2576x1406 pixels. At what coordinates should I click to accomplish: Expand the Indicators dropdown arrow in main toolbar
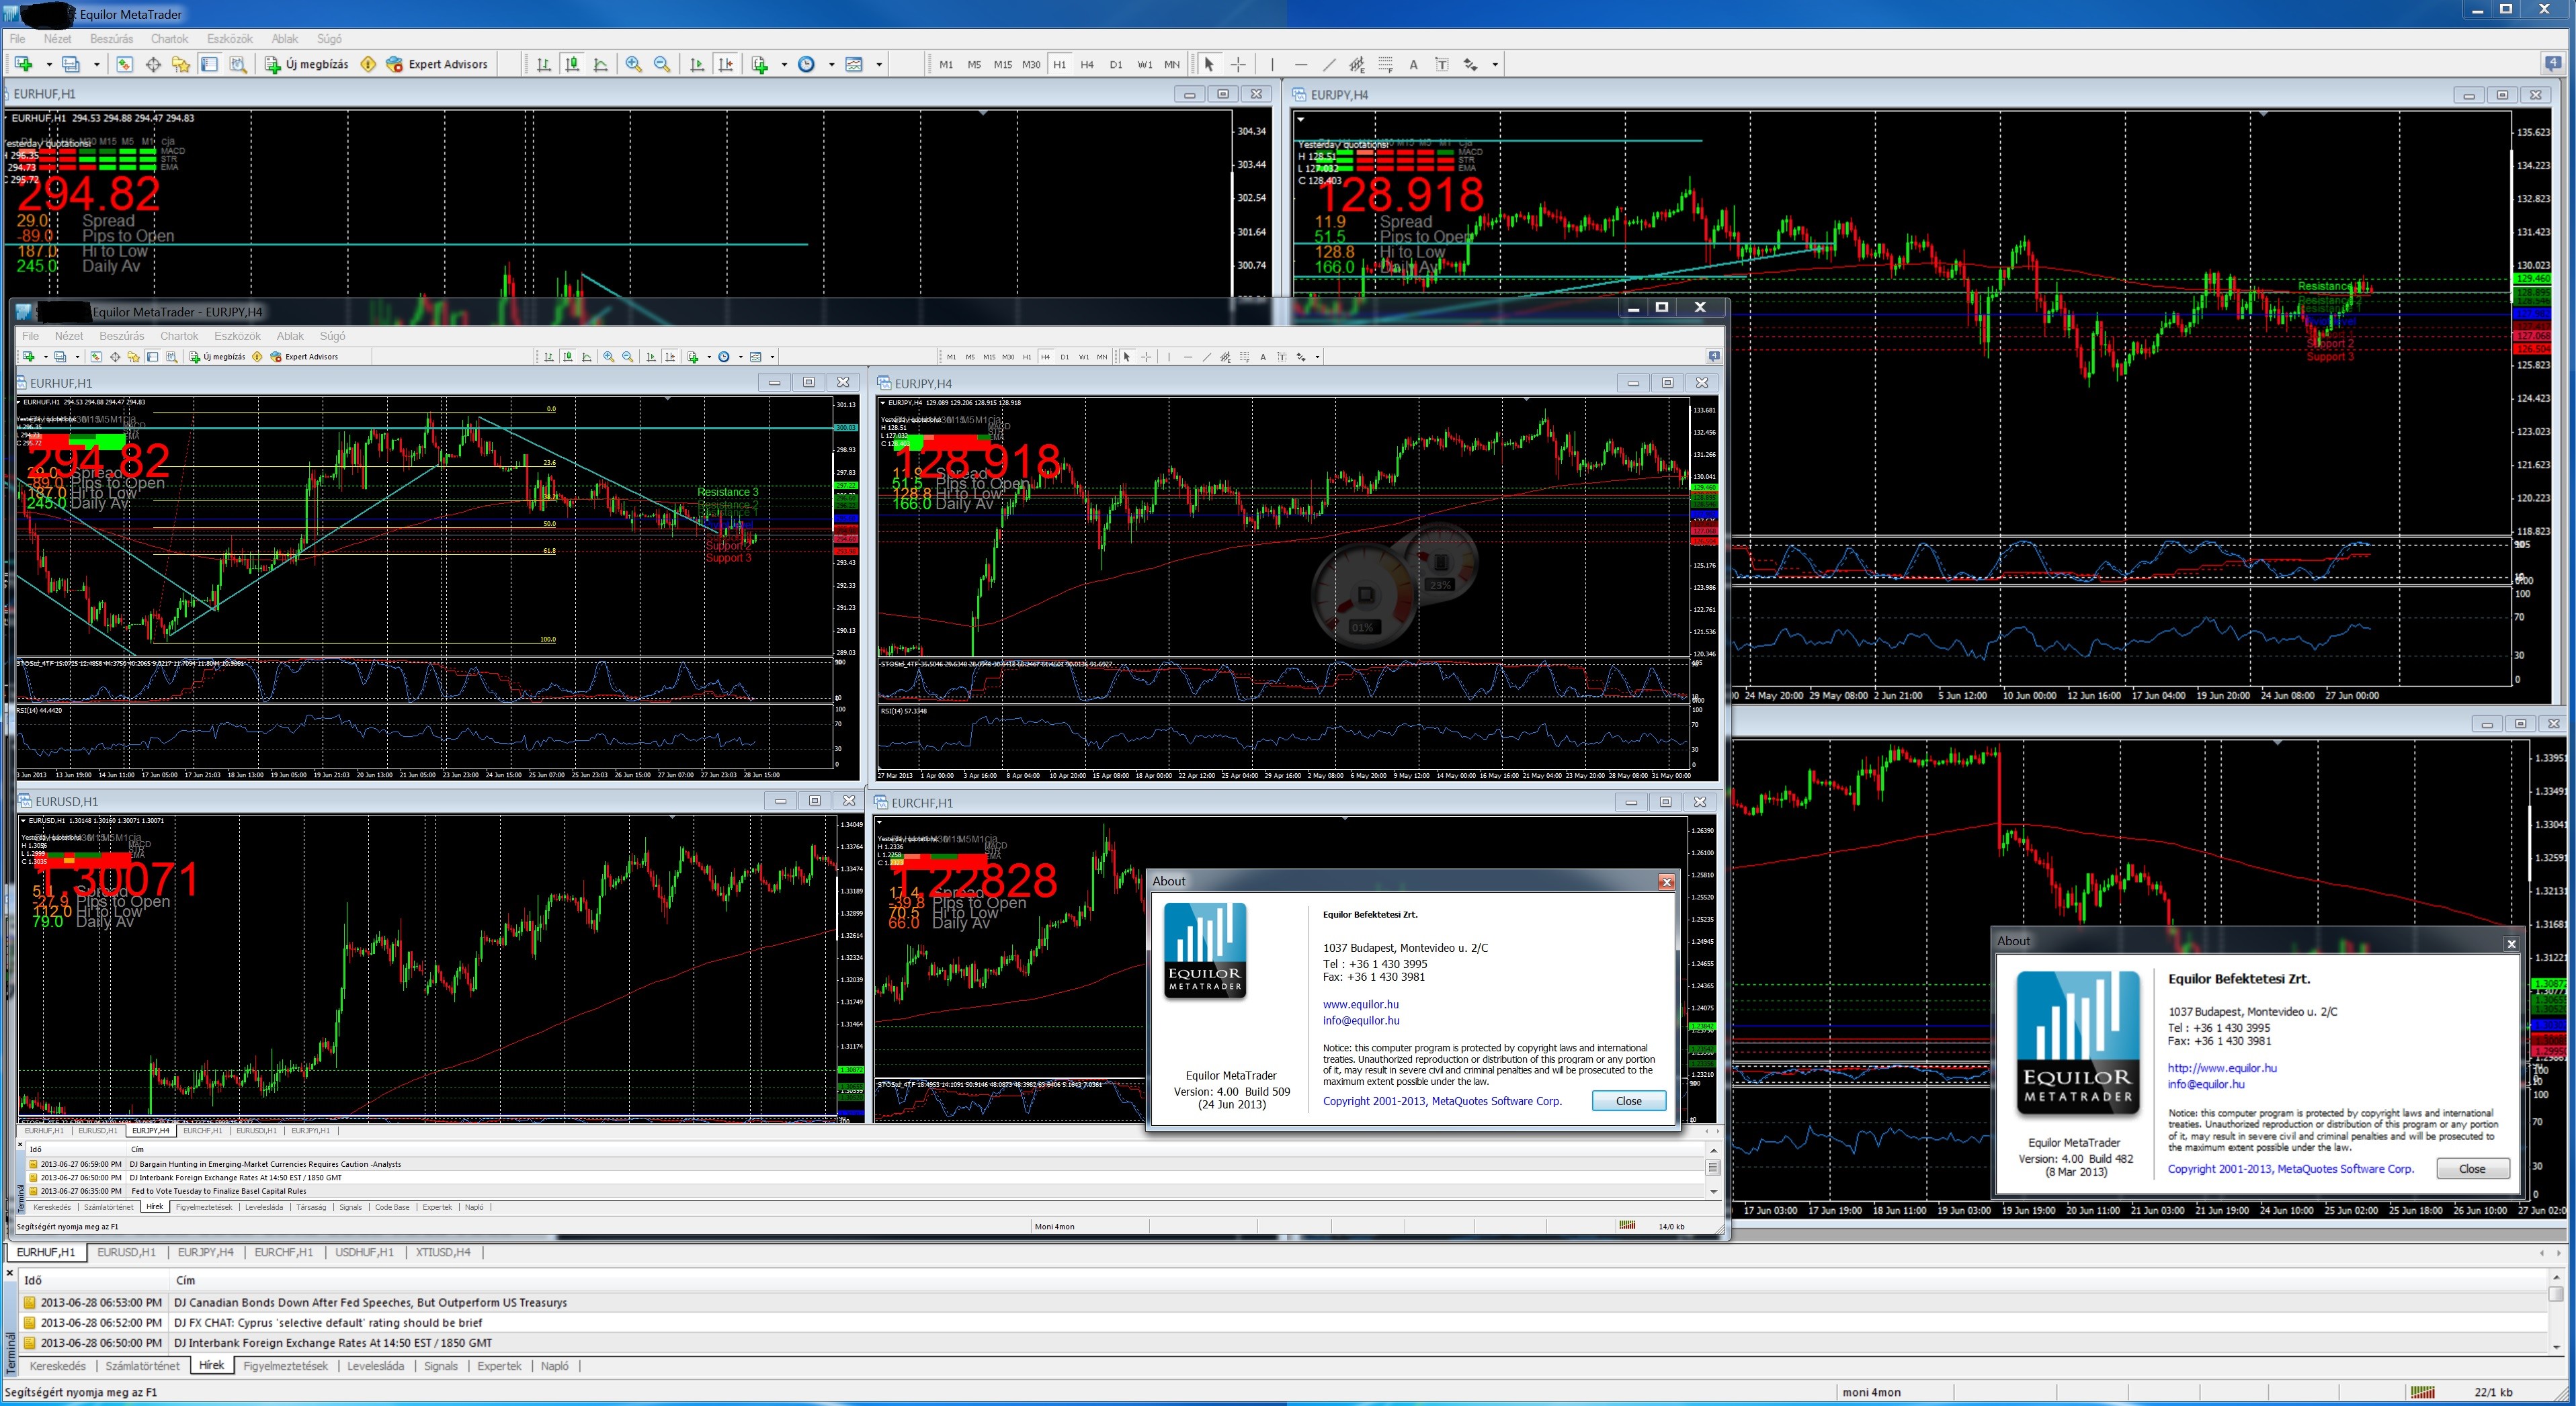(784, 65)
